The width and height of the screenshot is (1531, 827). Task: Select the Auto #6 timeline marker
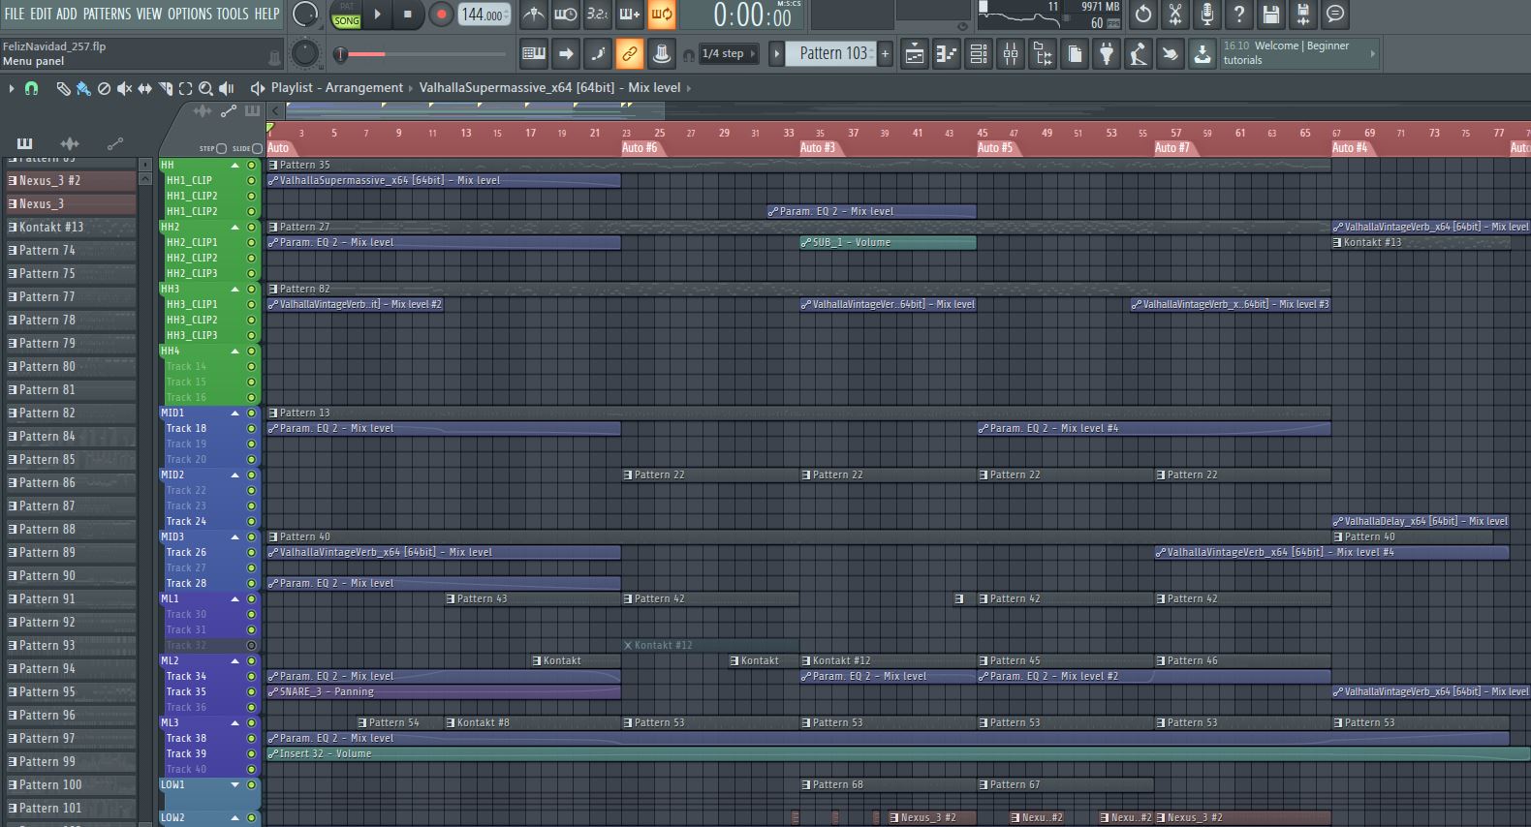coord(640,148)
